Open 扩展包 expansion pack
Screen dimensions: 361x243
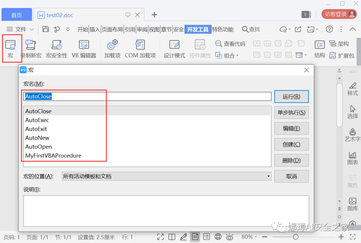tap(342, 55)
